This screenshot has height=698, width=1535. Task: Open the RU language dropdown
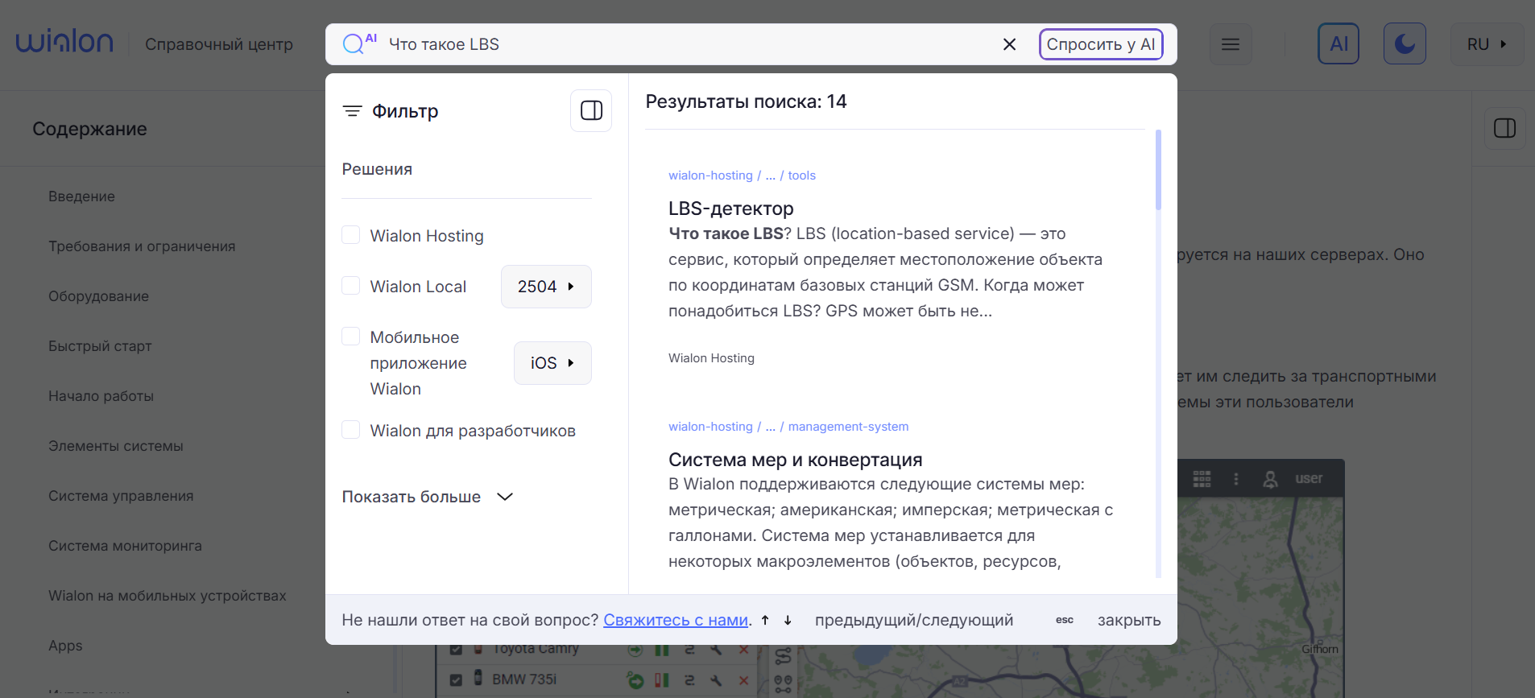(1487, 44)
